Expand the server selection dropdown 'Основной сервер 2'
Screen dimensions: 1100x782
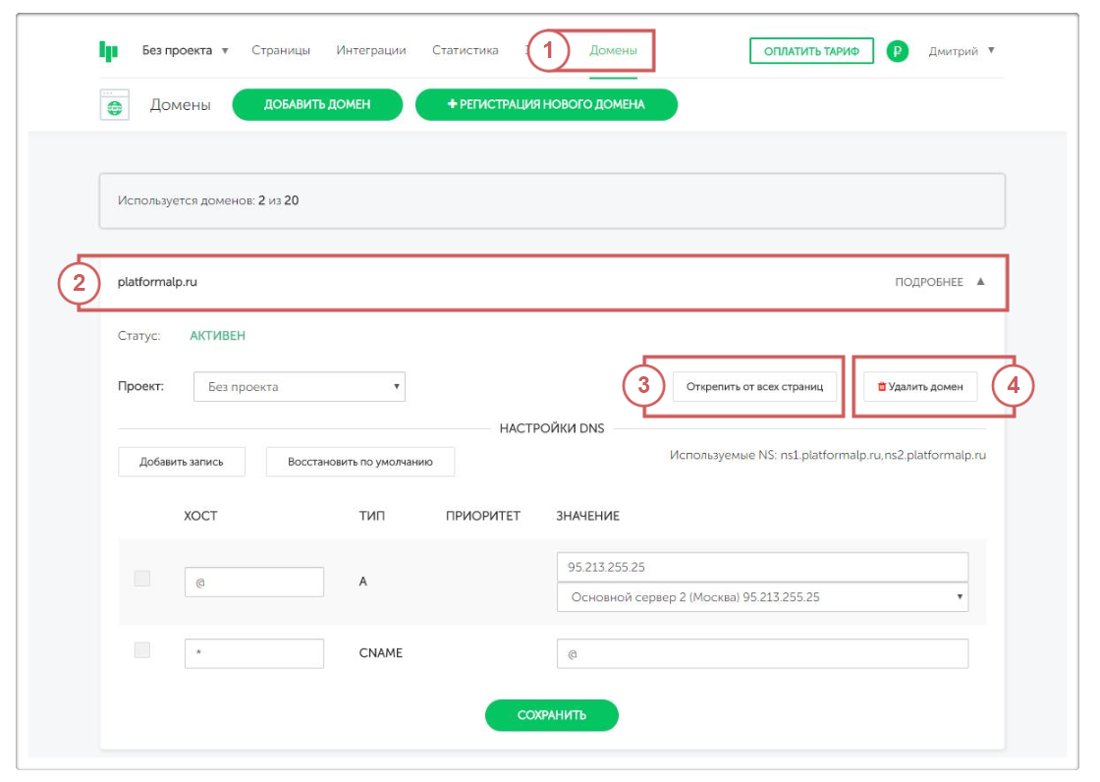tap(762, 597)
